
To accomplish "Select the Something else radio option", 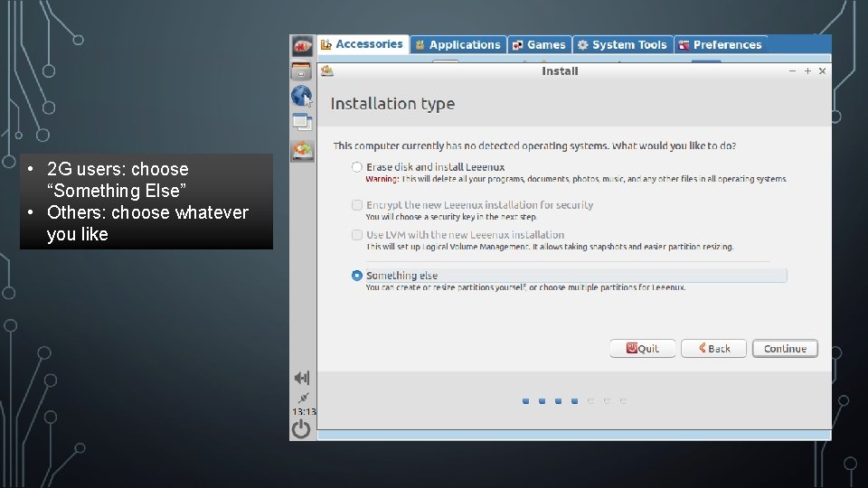I will coord(357,276).
